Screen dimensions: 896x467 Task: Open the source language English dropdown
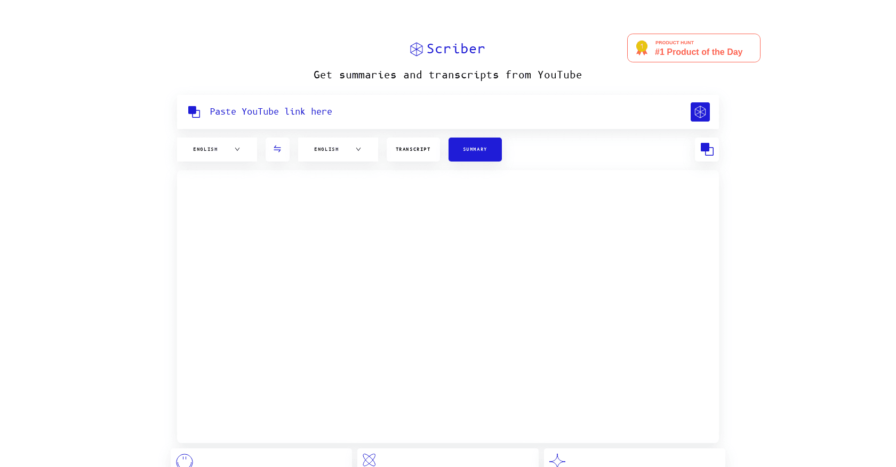tap(217, 149)
